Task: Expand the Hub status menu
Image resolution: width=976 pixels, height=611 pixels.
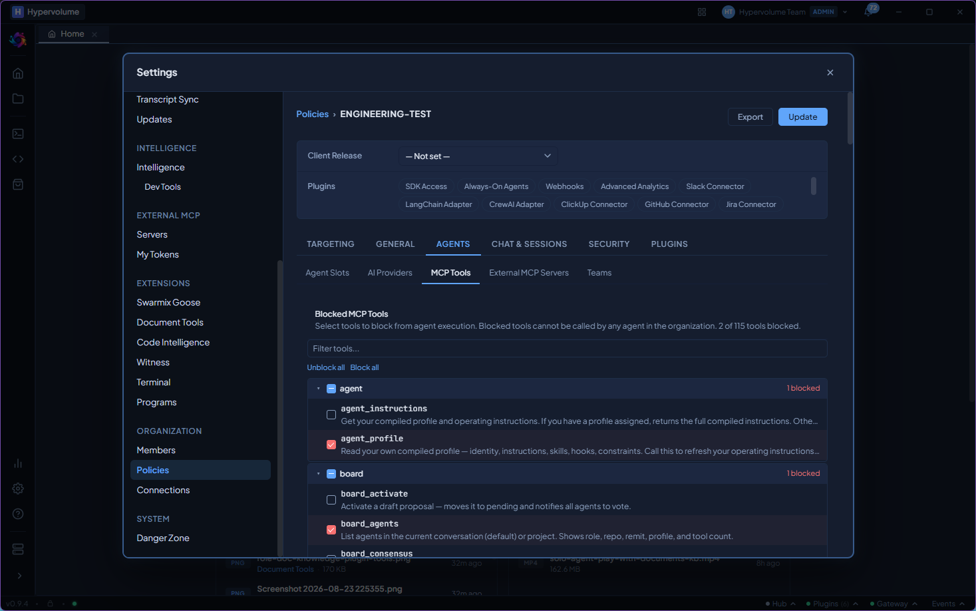Action: (780, 604)
